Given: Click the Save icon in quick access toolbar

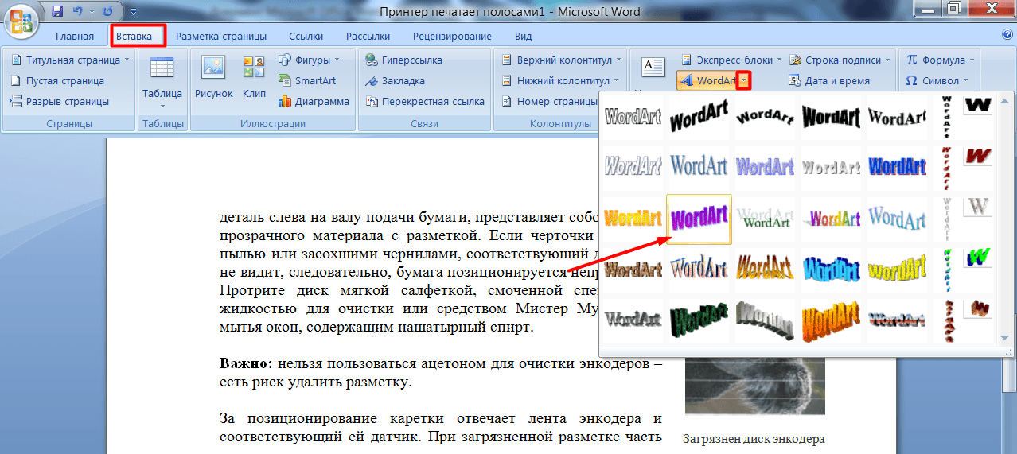Looking at the screenshot, I should pos(57,12).
